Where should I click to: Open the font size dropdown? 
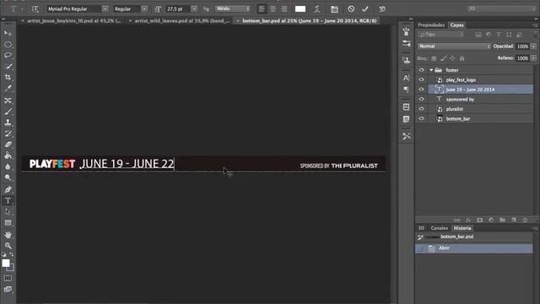click(x=194, y=9)
